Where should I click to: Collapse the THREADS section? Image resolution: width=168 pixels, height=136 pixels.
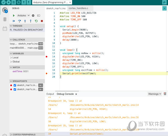27,26
